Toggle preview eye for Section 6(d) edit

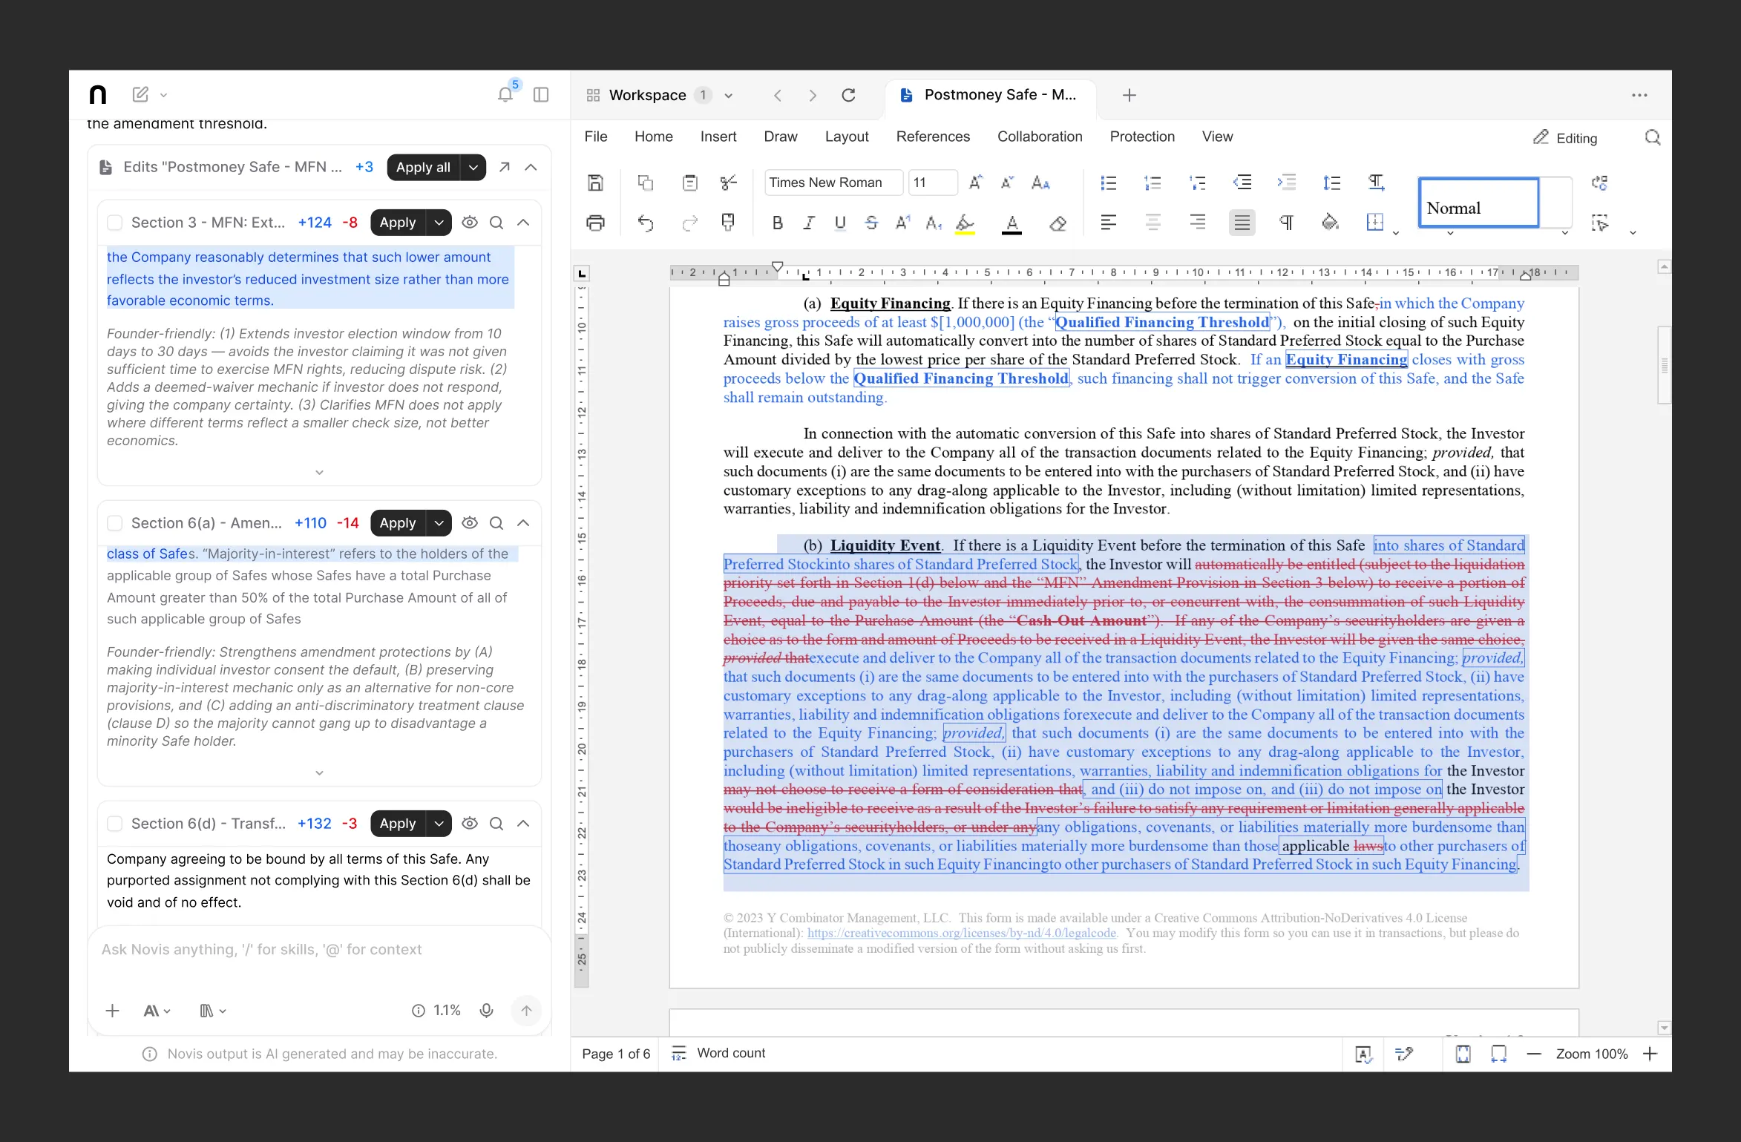point(470,824)
